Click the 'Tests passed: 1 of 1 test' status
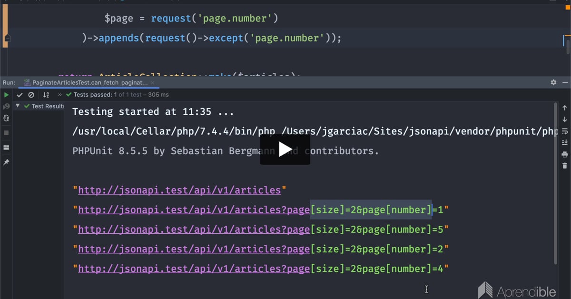Screen dimensions: 571x299 click(118, 95)
